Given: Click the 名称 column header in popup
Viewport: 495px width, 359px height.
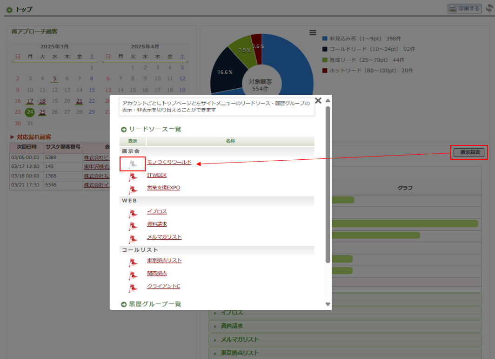Looking at the screenshot, I should 230,141.
